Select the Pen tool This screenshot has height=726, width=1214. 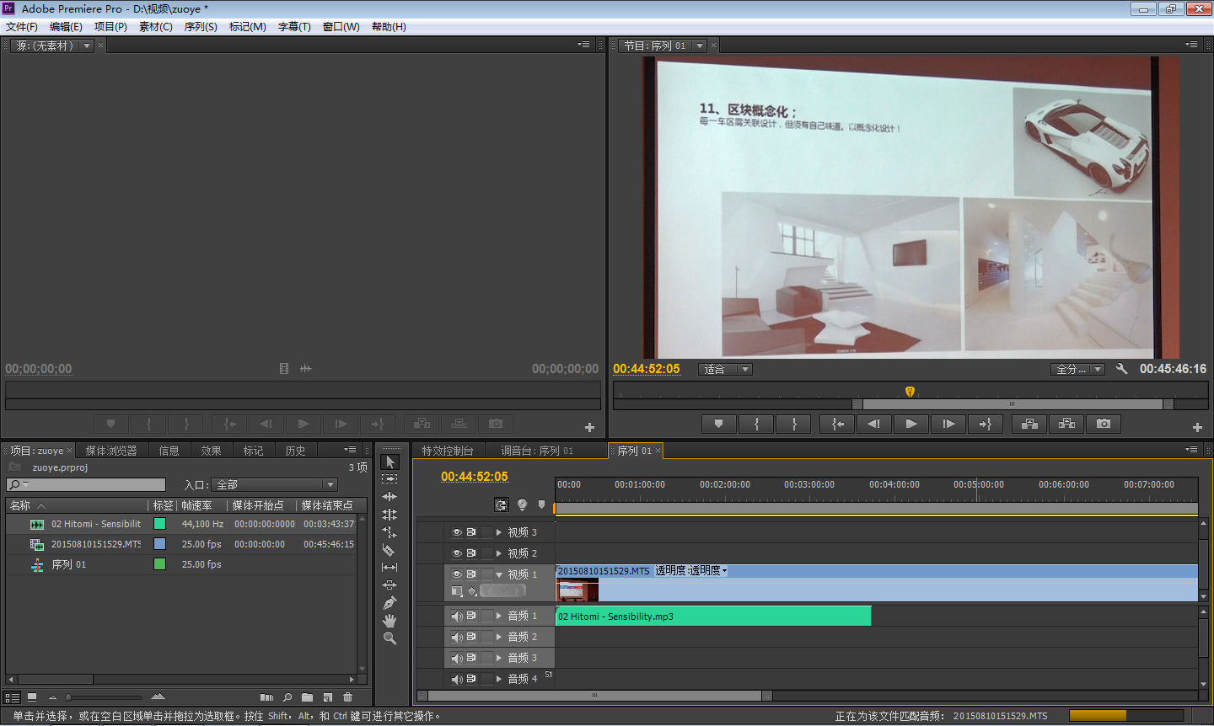coord(389,603)
